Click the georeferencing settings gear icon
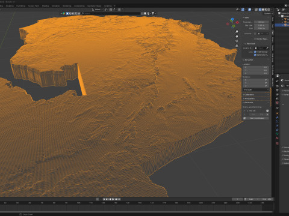Image resolution: width=289 pixels, height=216 pixels. 267,110
